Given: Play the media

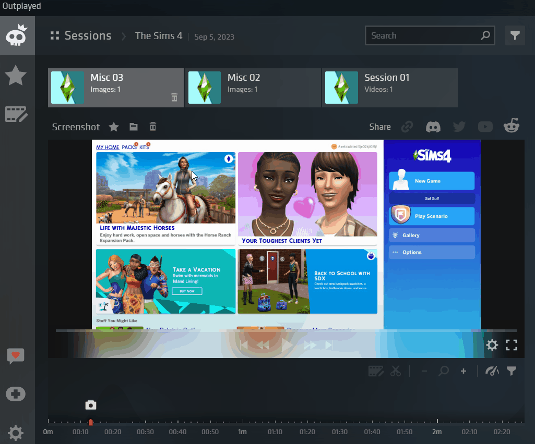Looking at the screenshot, I should point(287,345).
